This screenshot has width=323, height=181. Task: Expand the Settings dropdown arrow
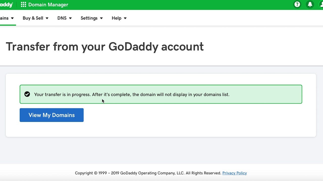(101, 18)
